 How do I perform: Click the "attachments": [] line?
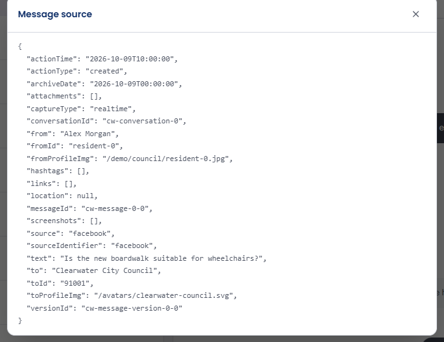(64, 96)
